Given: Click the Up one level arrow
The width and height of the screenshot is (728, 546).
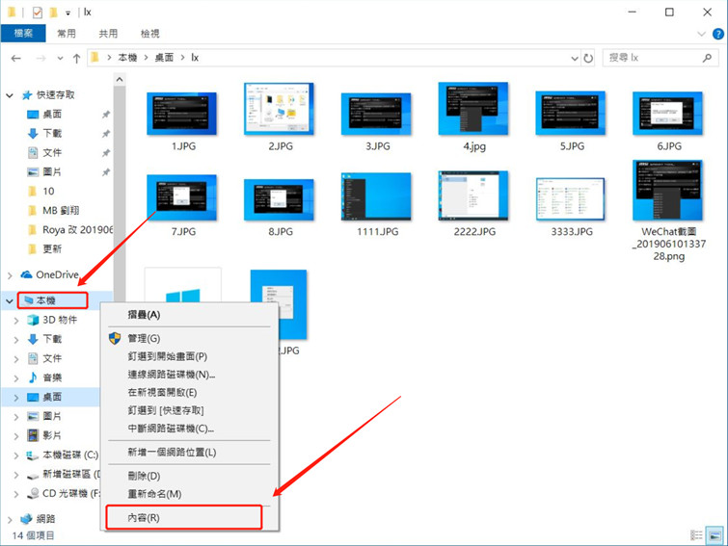Looking at the screenshot, I should (x=77, y=59).
